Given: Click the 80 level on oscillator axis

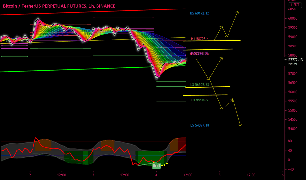Looking at the screenshot, I should click(290, 141).
